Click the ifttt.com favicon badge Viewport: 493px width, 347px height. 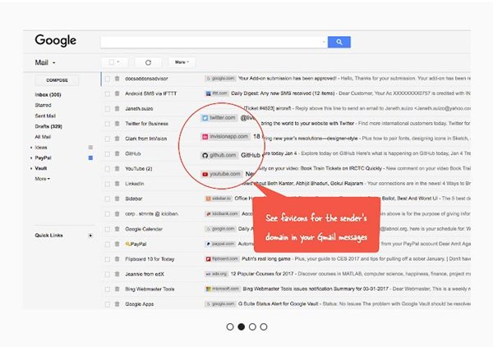[x=217, y=94]
